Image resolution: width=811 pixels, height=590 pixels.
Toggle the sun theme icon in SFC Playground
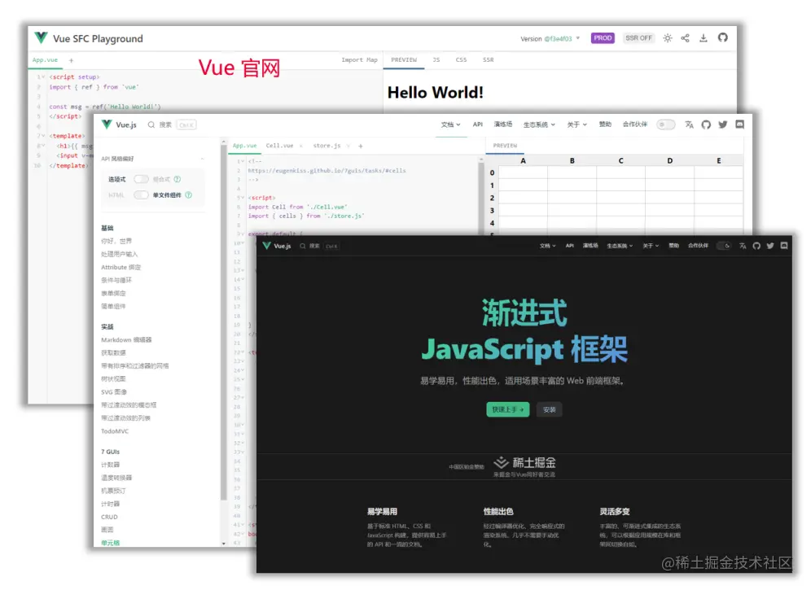[668, 38]
